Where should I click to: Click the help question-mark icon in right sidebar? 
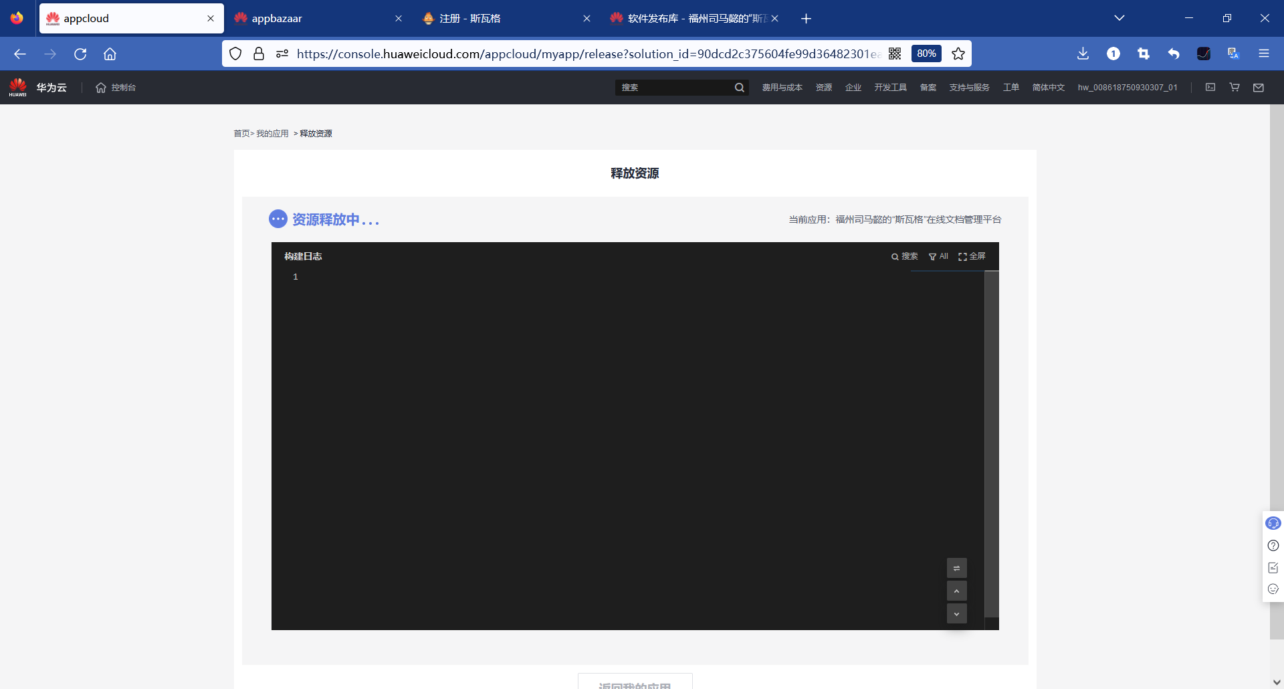1273,546
